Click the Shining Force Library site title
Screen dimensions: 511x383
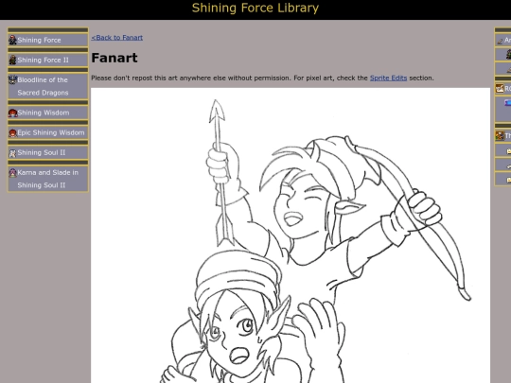[x=255, y=9]
